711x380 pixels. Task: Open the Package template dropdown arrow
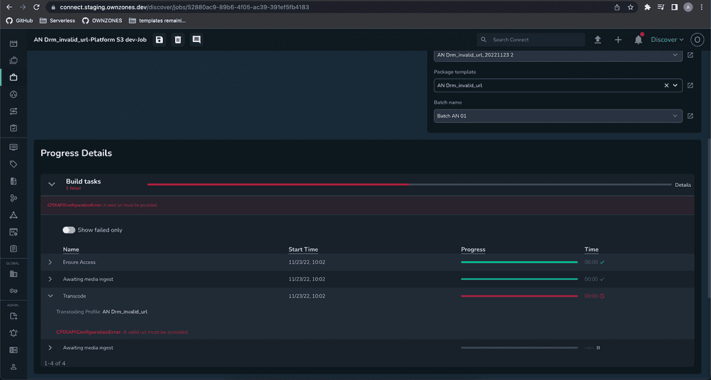(x=675, y=85)
